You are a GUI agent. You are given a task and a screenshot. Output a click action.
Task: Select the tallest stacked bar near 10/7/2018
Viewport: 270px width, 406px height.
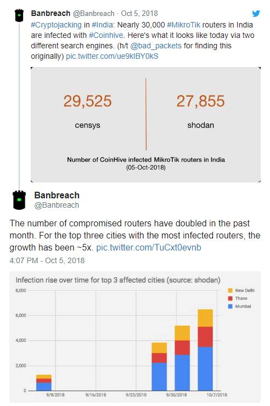(205, 350)
